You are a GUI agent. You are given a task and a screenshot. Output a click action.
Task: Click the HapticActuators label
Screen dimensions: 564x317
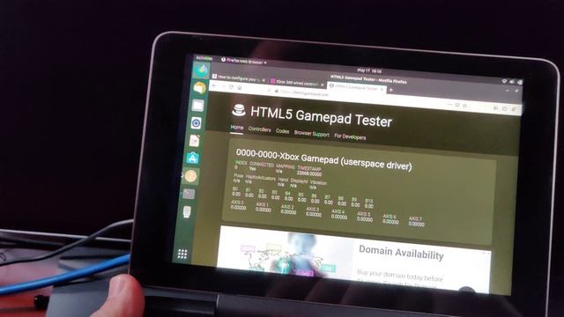[261, 178]
